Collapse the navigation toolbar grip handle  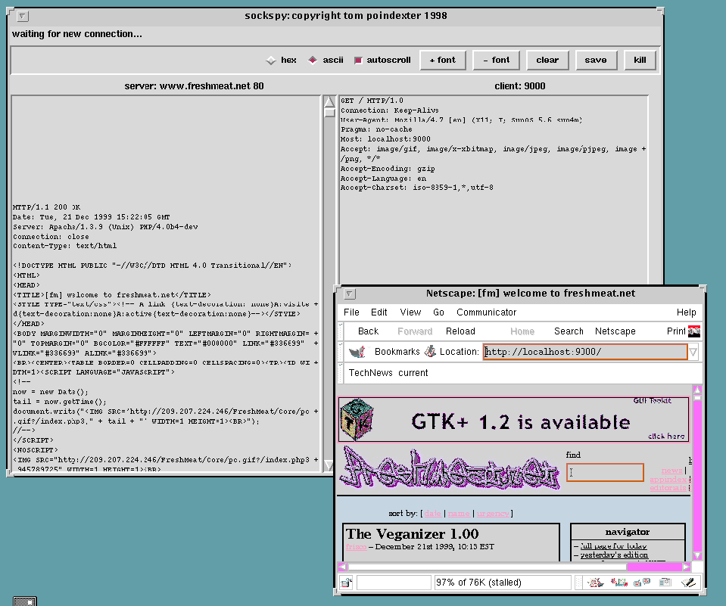coord(341,331)
